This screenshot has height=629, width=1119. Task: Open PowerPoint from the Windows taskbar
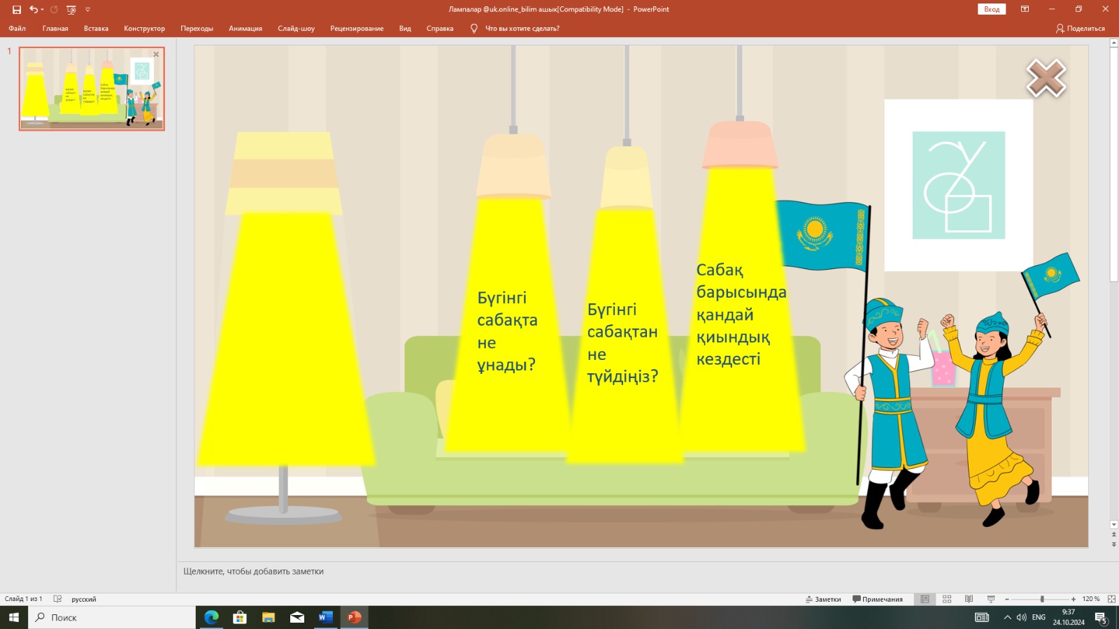(355, 617)
